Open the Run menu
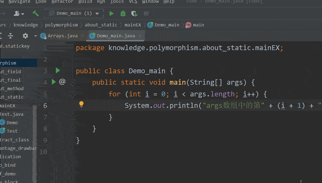 (x=101, y=2)
